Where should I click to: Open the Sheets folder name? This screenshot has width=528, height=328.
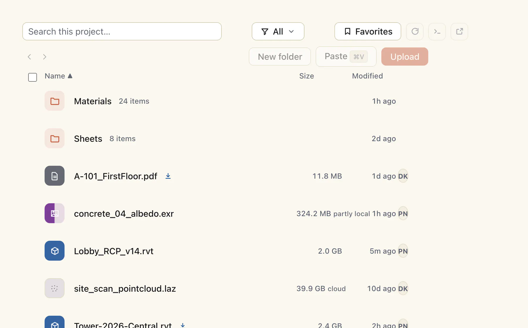pos(88,139)
